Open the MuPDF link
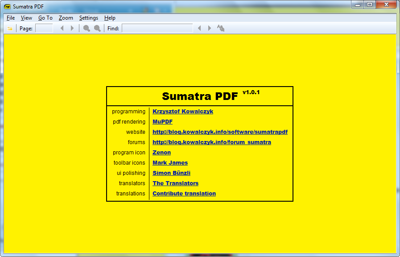Viewport: 400px width, 257px height. pos(162,122)
